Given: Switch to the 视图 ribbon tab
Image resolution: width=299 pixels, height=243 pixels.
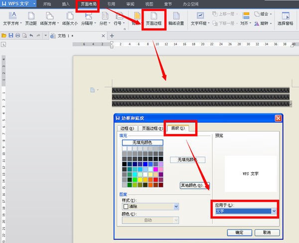Looking at the screenshot, I should [x=149, y=4].
